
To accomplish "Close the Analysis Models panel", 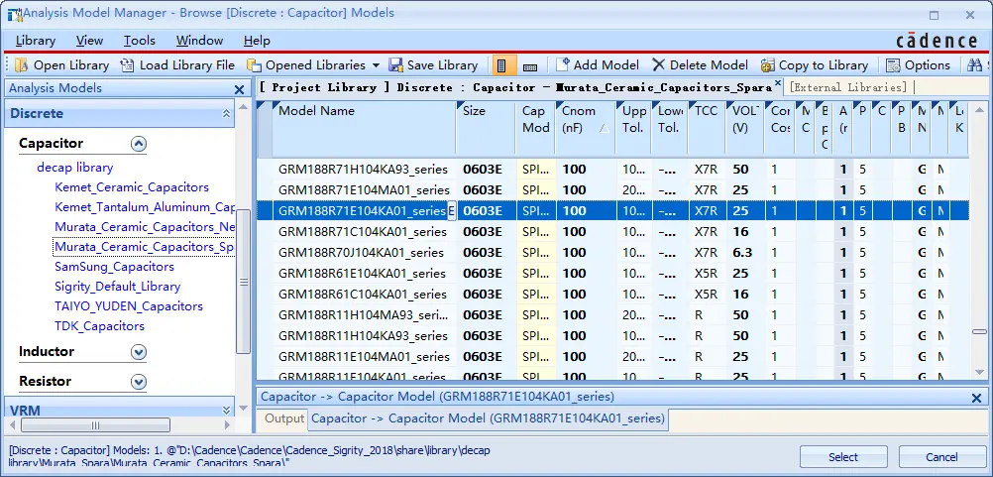I will click(x=239, y=89).
